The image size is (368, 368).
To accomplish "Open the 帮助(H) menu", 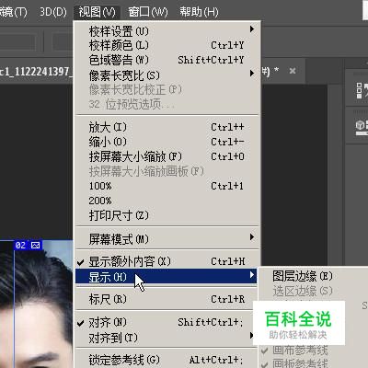I will tap(199, 12).
